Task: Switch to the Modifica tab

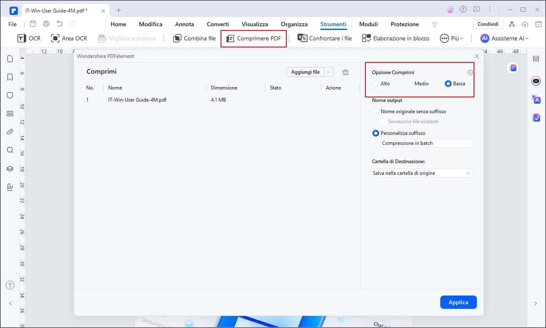Action: (x=151, y=24)
